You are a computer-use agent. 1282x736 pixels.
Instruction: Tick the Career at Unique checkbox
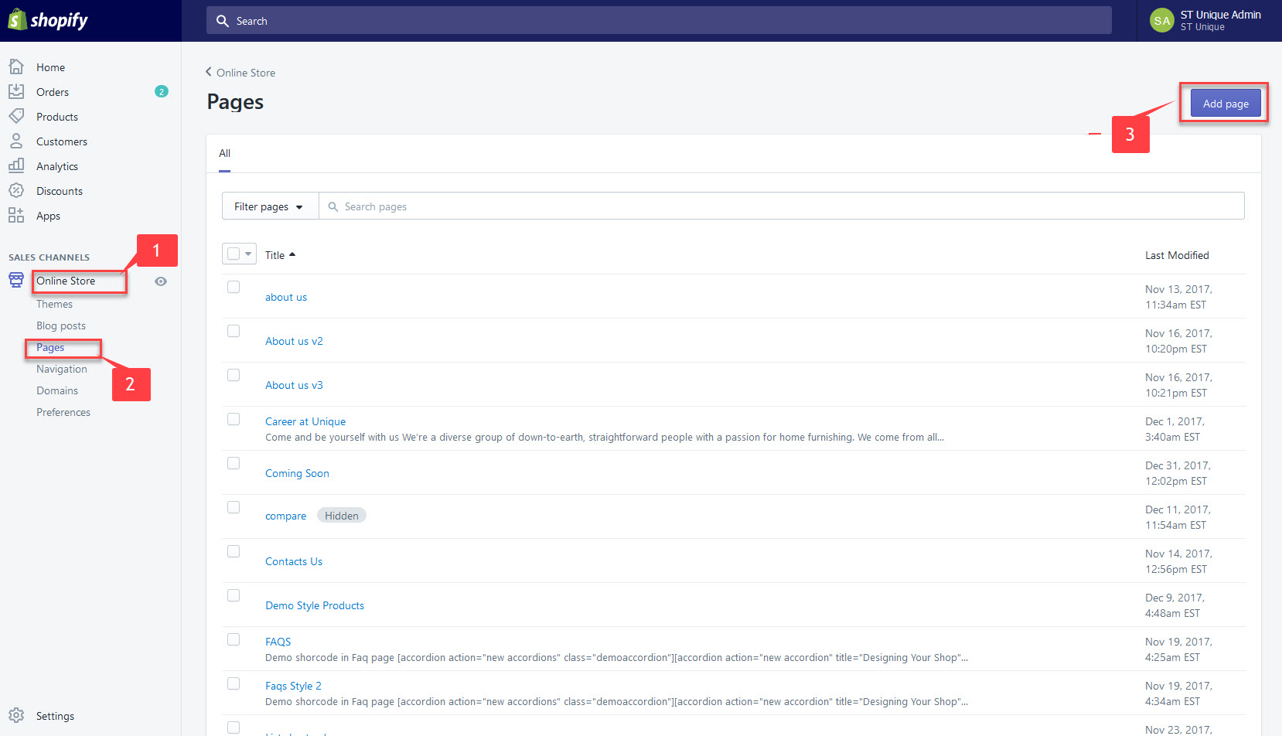234,419
